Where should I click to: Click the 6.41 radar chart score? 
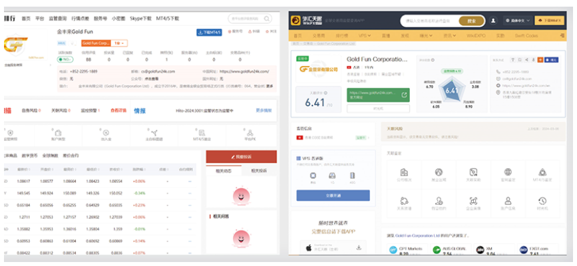(x=451, y=91)
